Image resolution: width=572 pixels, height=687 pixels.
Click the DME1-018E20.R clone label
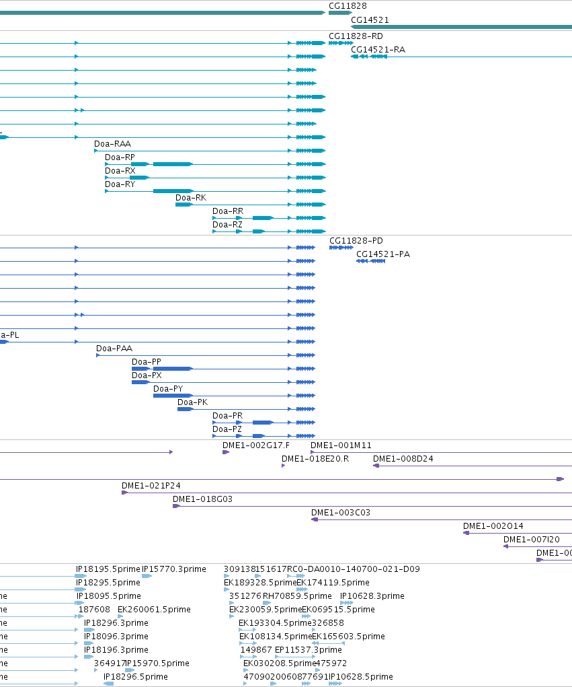click(315, 459)
